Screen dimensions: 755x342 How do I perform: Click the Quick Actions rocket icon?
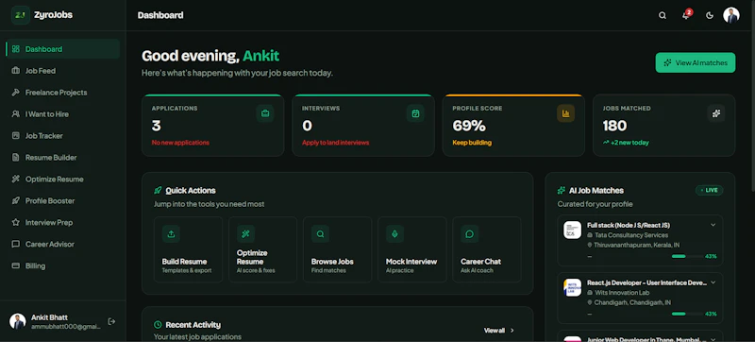point(158,190)
